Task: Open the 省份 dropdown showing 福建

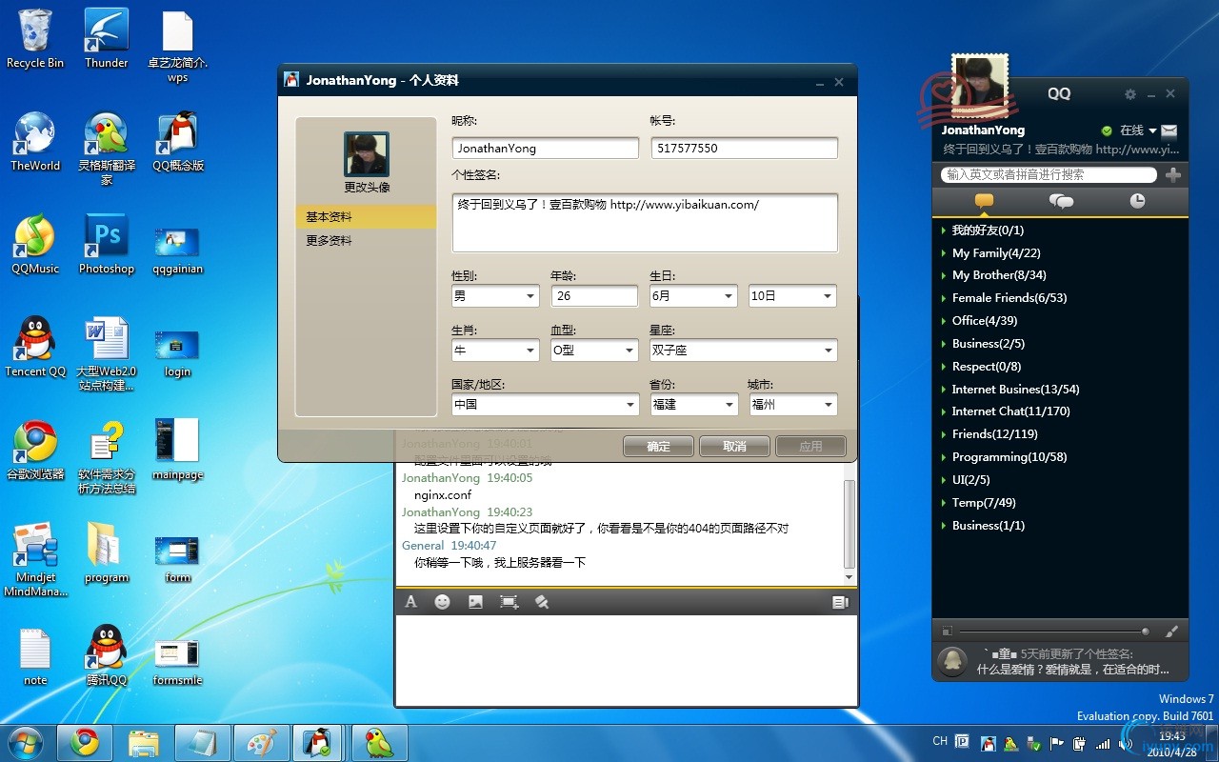Action: 693,405
